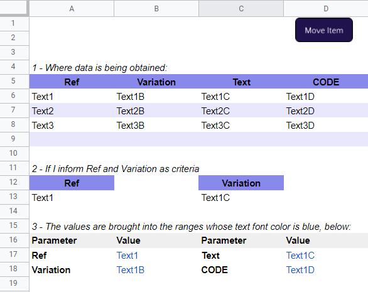Select column C header

[x=241, y=9]
